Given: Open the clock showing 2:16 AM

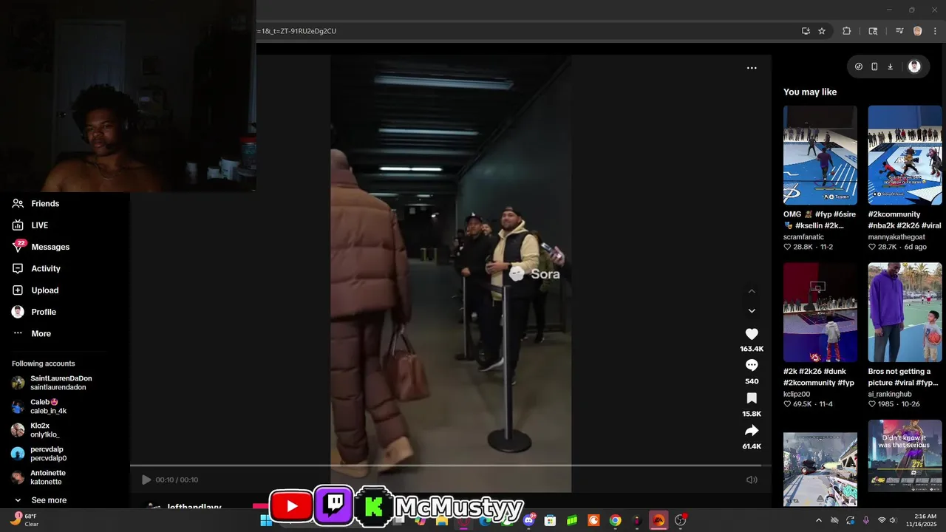Looking at the screenshot, I should [x=920, y=520].
